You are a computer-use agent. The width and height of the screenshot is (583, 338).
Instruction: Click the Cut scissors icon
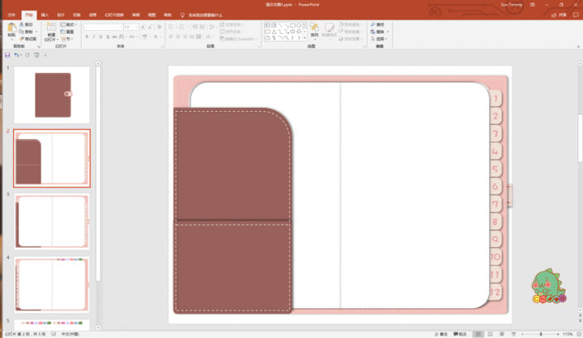[22, 24]
